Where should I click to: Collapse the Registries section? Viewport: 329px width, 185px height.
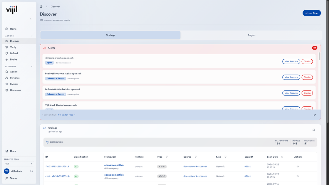[x=32, y=66]
